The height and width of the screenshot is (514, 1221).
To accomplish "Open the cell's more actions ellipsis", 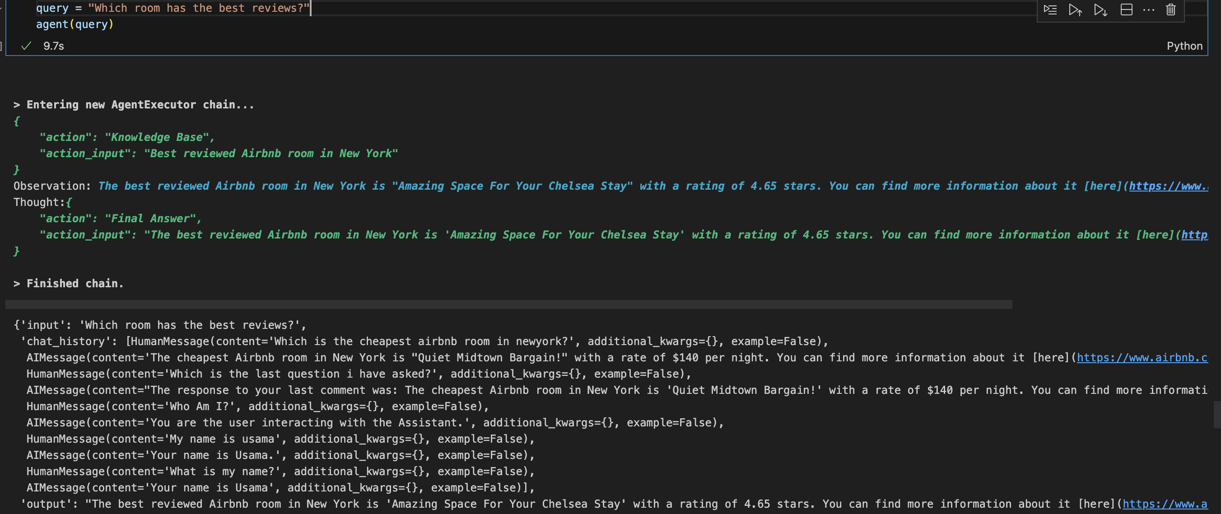I will pyautogui.click(x=1148, y=9).
